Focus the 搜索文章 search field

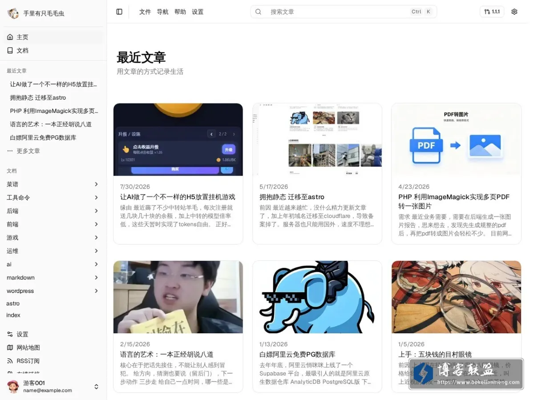coord(344,12)
